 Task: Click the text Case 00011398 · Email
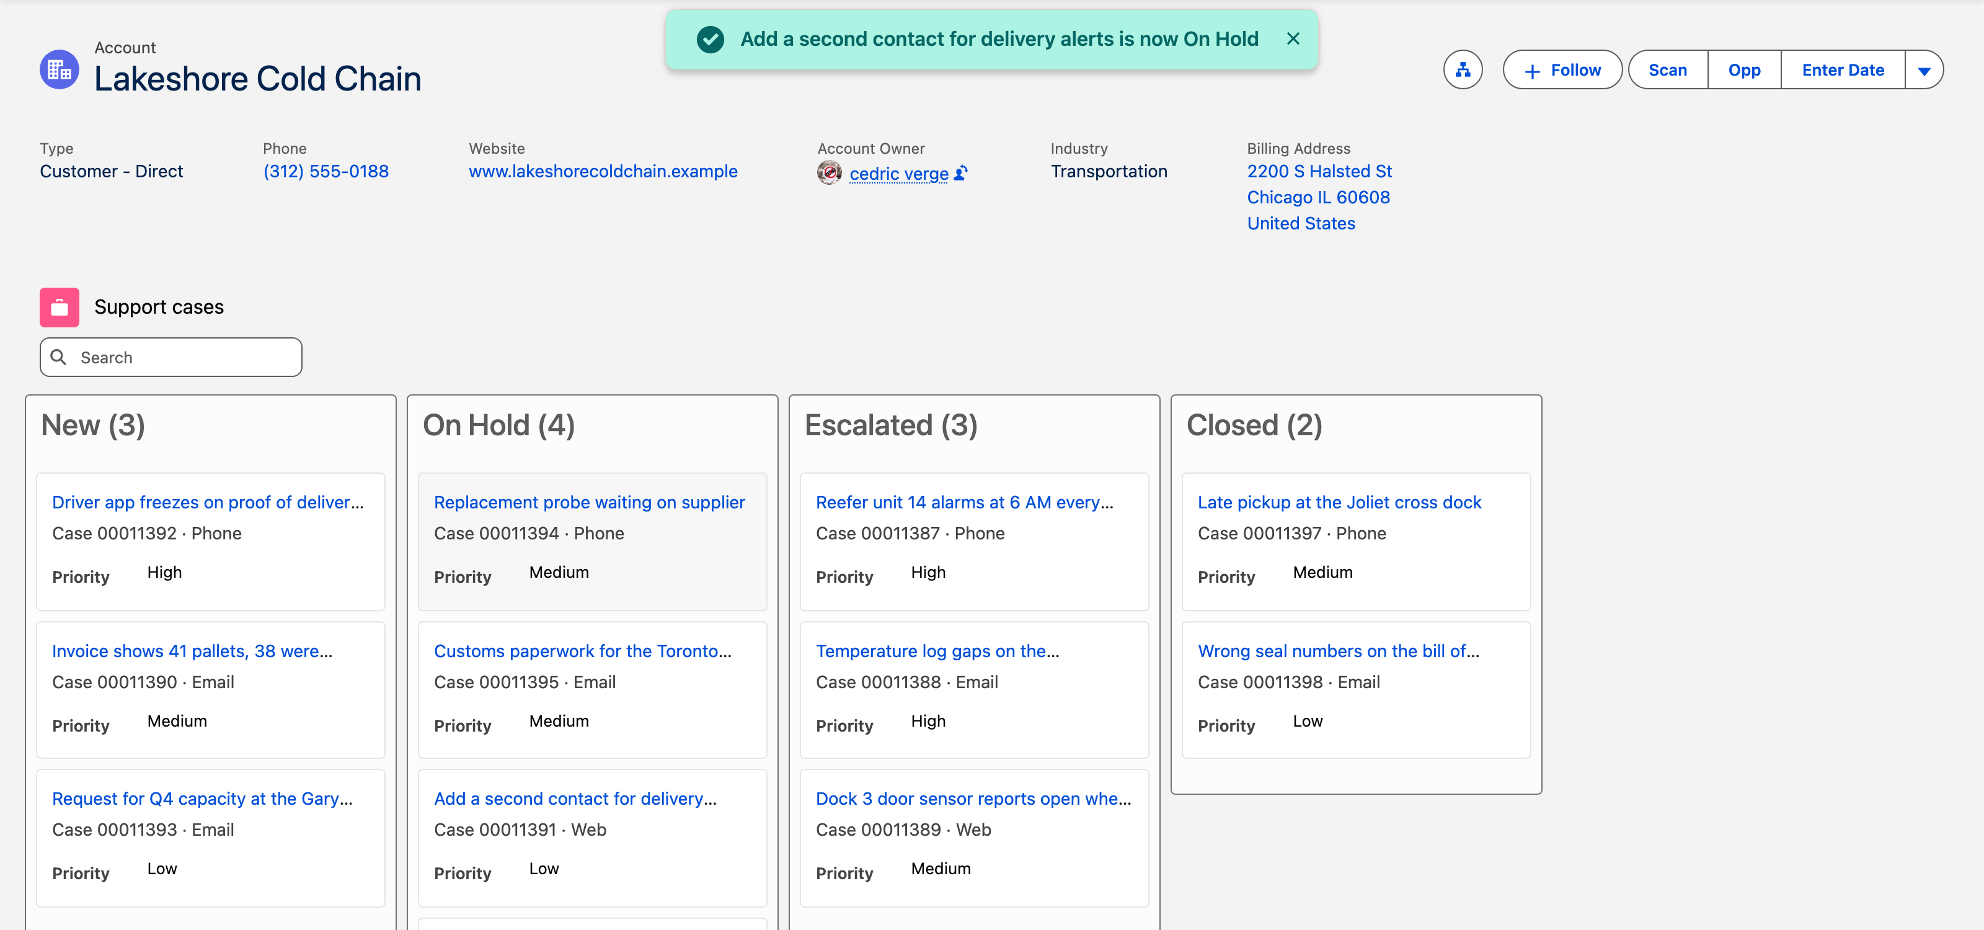coord(1288,682)
